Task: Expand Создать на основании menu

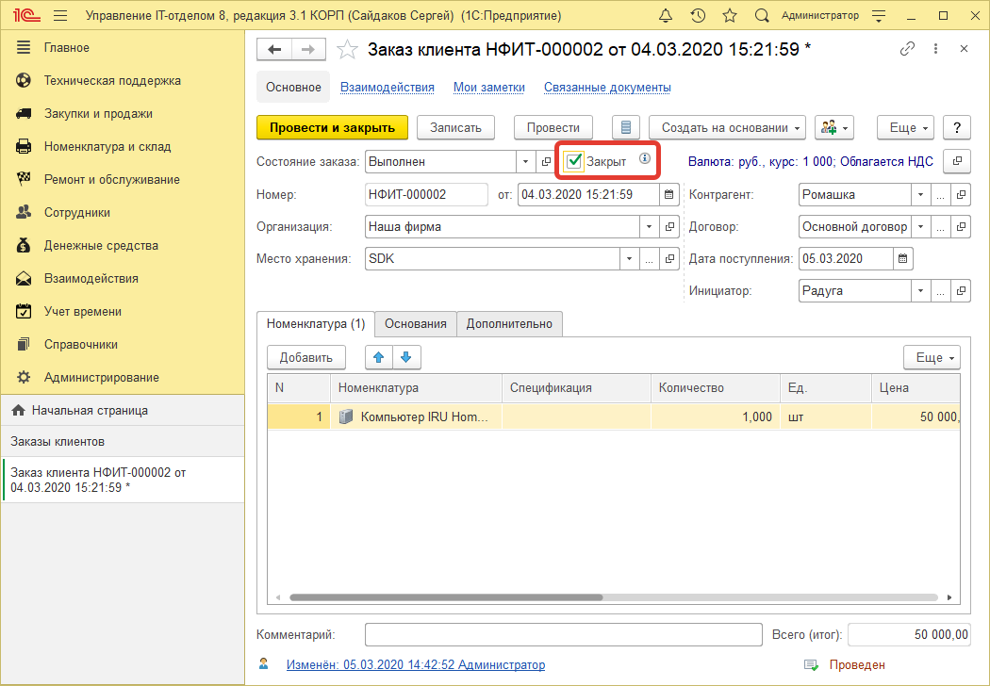Action: click(728, 127)
